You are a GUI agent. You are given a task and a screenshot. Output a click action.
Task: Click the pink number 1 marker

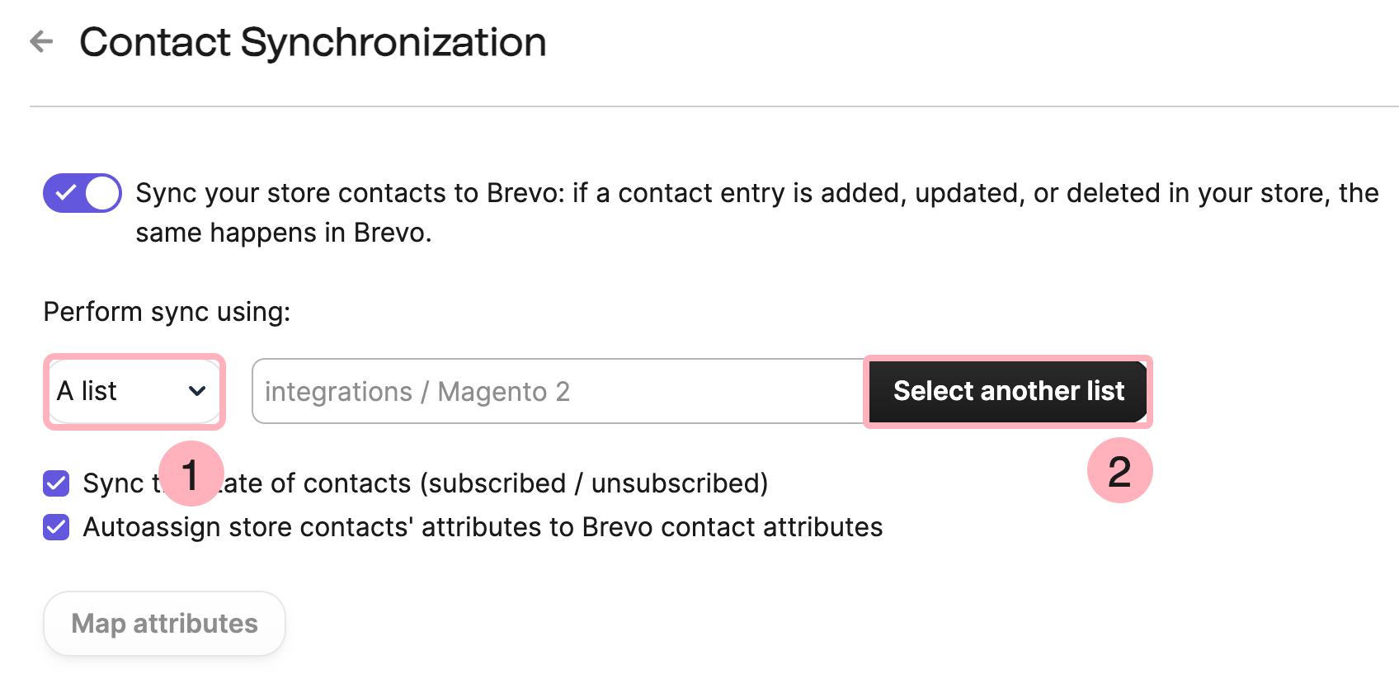pyautogui.click(x=191, y=474)
